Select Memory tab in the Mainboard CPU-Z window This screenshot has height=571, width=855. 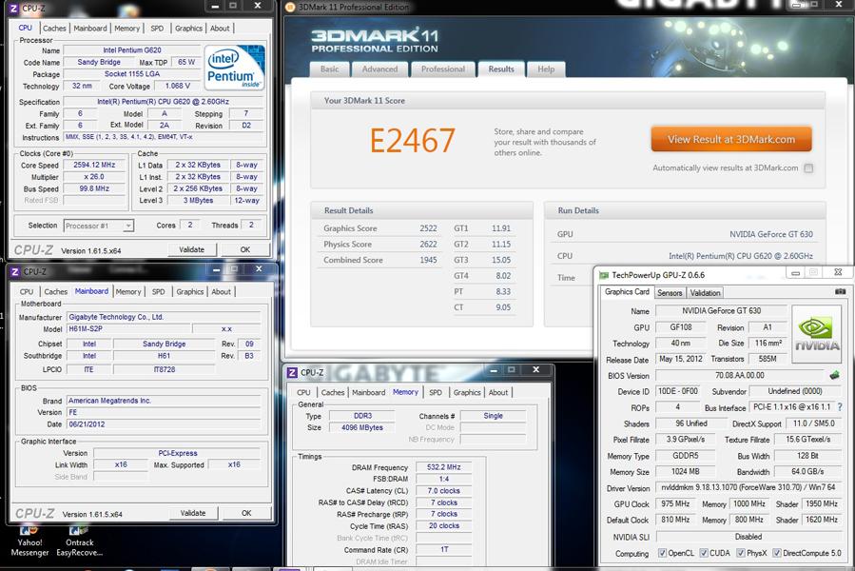pos(128,291)
